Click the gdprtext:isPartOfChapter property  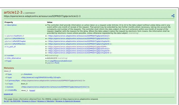point(15,41)
